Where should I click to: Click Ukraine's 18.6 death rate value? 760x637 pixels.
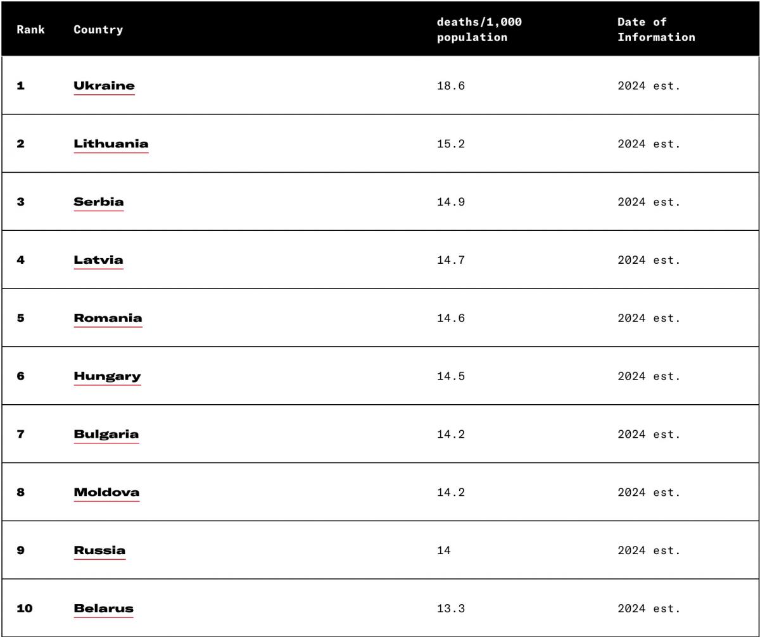[450, 85]
